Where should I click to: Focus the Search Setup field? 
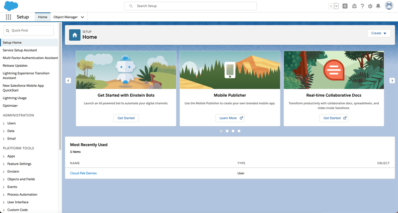[190, 6]
